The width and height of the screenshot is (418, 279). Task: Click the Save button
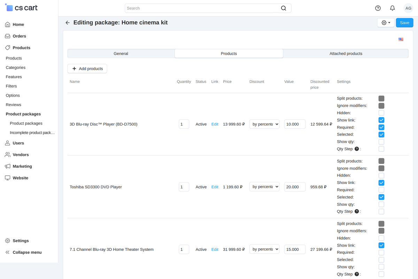pos(404,23)
